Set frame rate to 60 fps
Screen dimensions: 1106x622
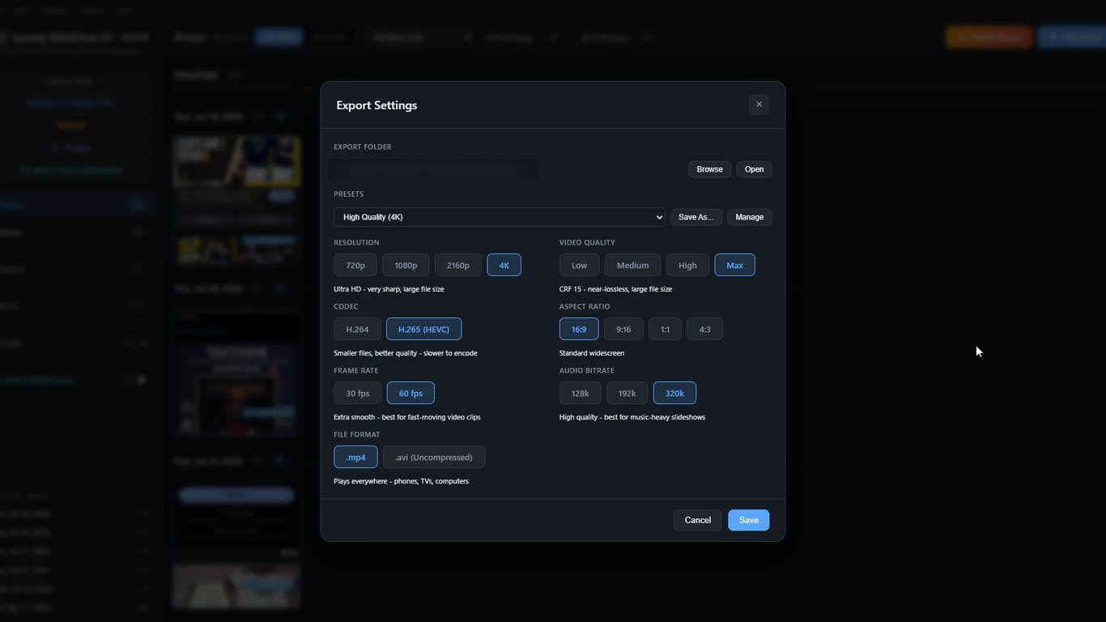pos(410,393)
